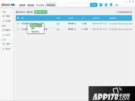Click the 登录 login link
Viewport: 135px width, 101px height.
click(x=117, y=5)
